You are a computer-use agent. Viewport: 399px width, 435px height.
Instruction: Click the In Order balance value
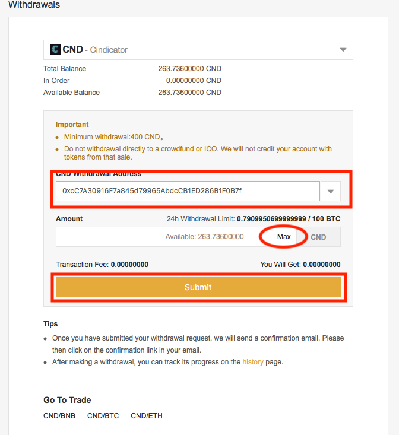pos(194,81)
